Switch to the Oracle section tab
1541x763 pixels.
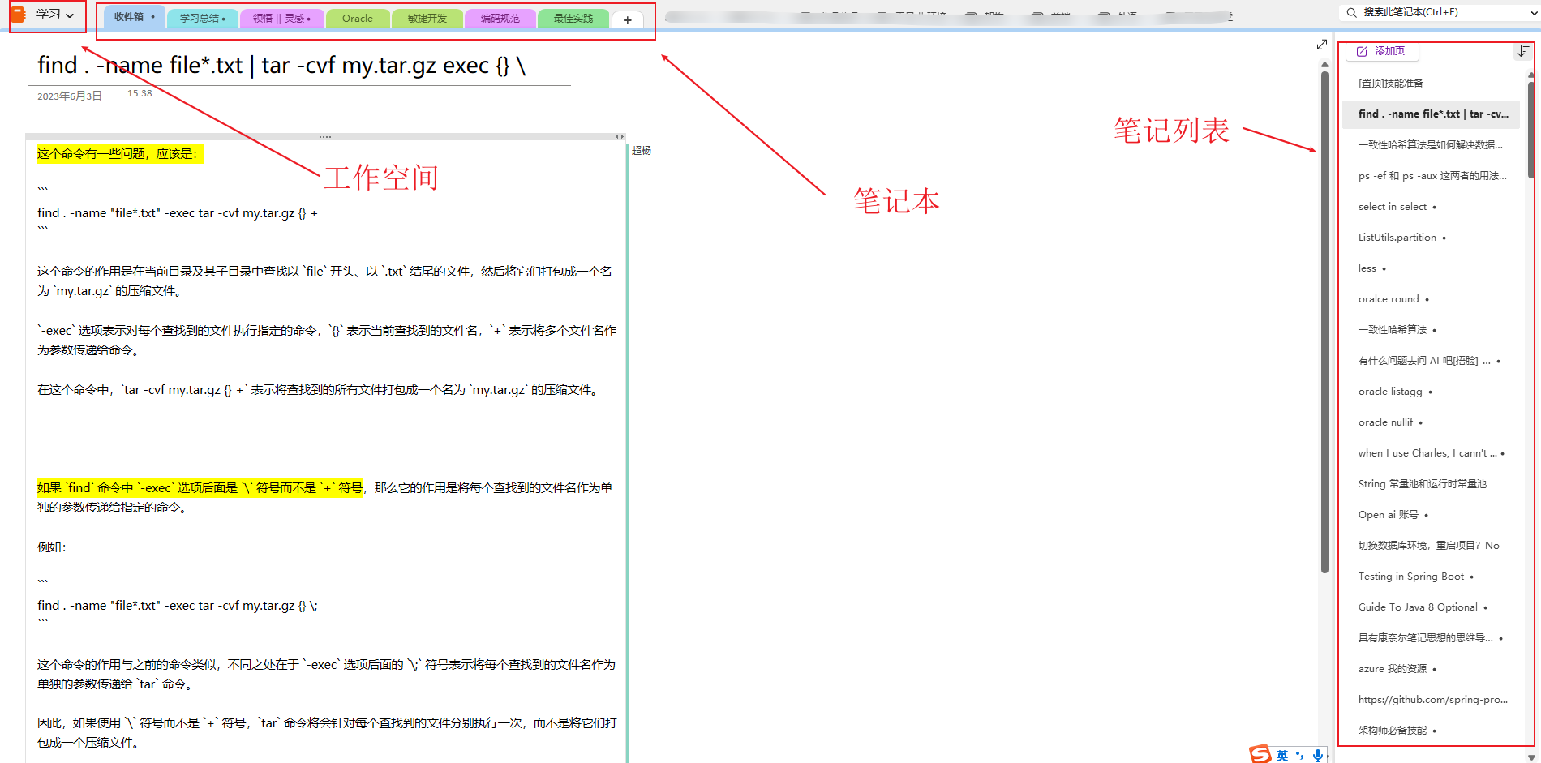358,18
